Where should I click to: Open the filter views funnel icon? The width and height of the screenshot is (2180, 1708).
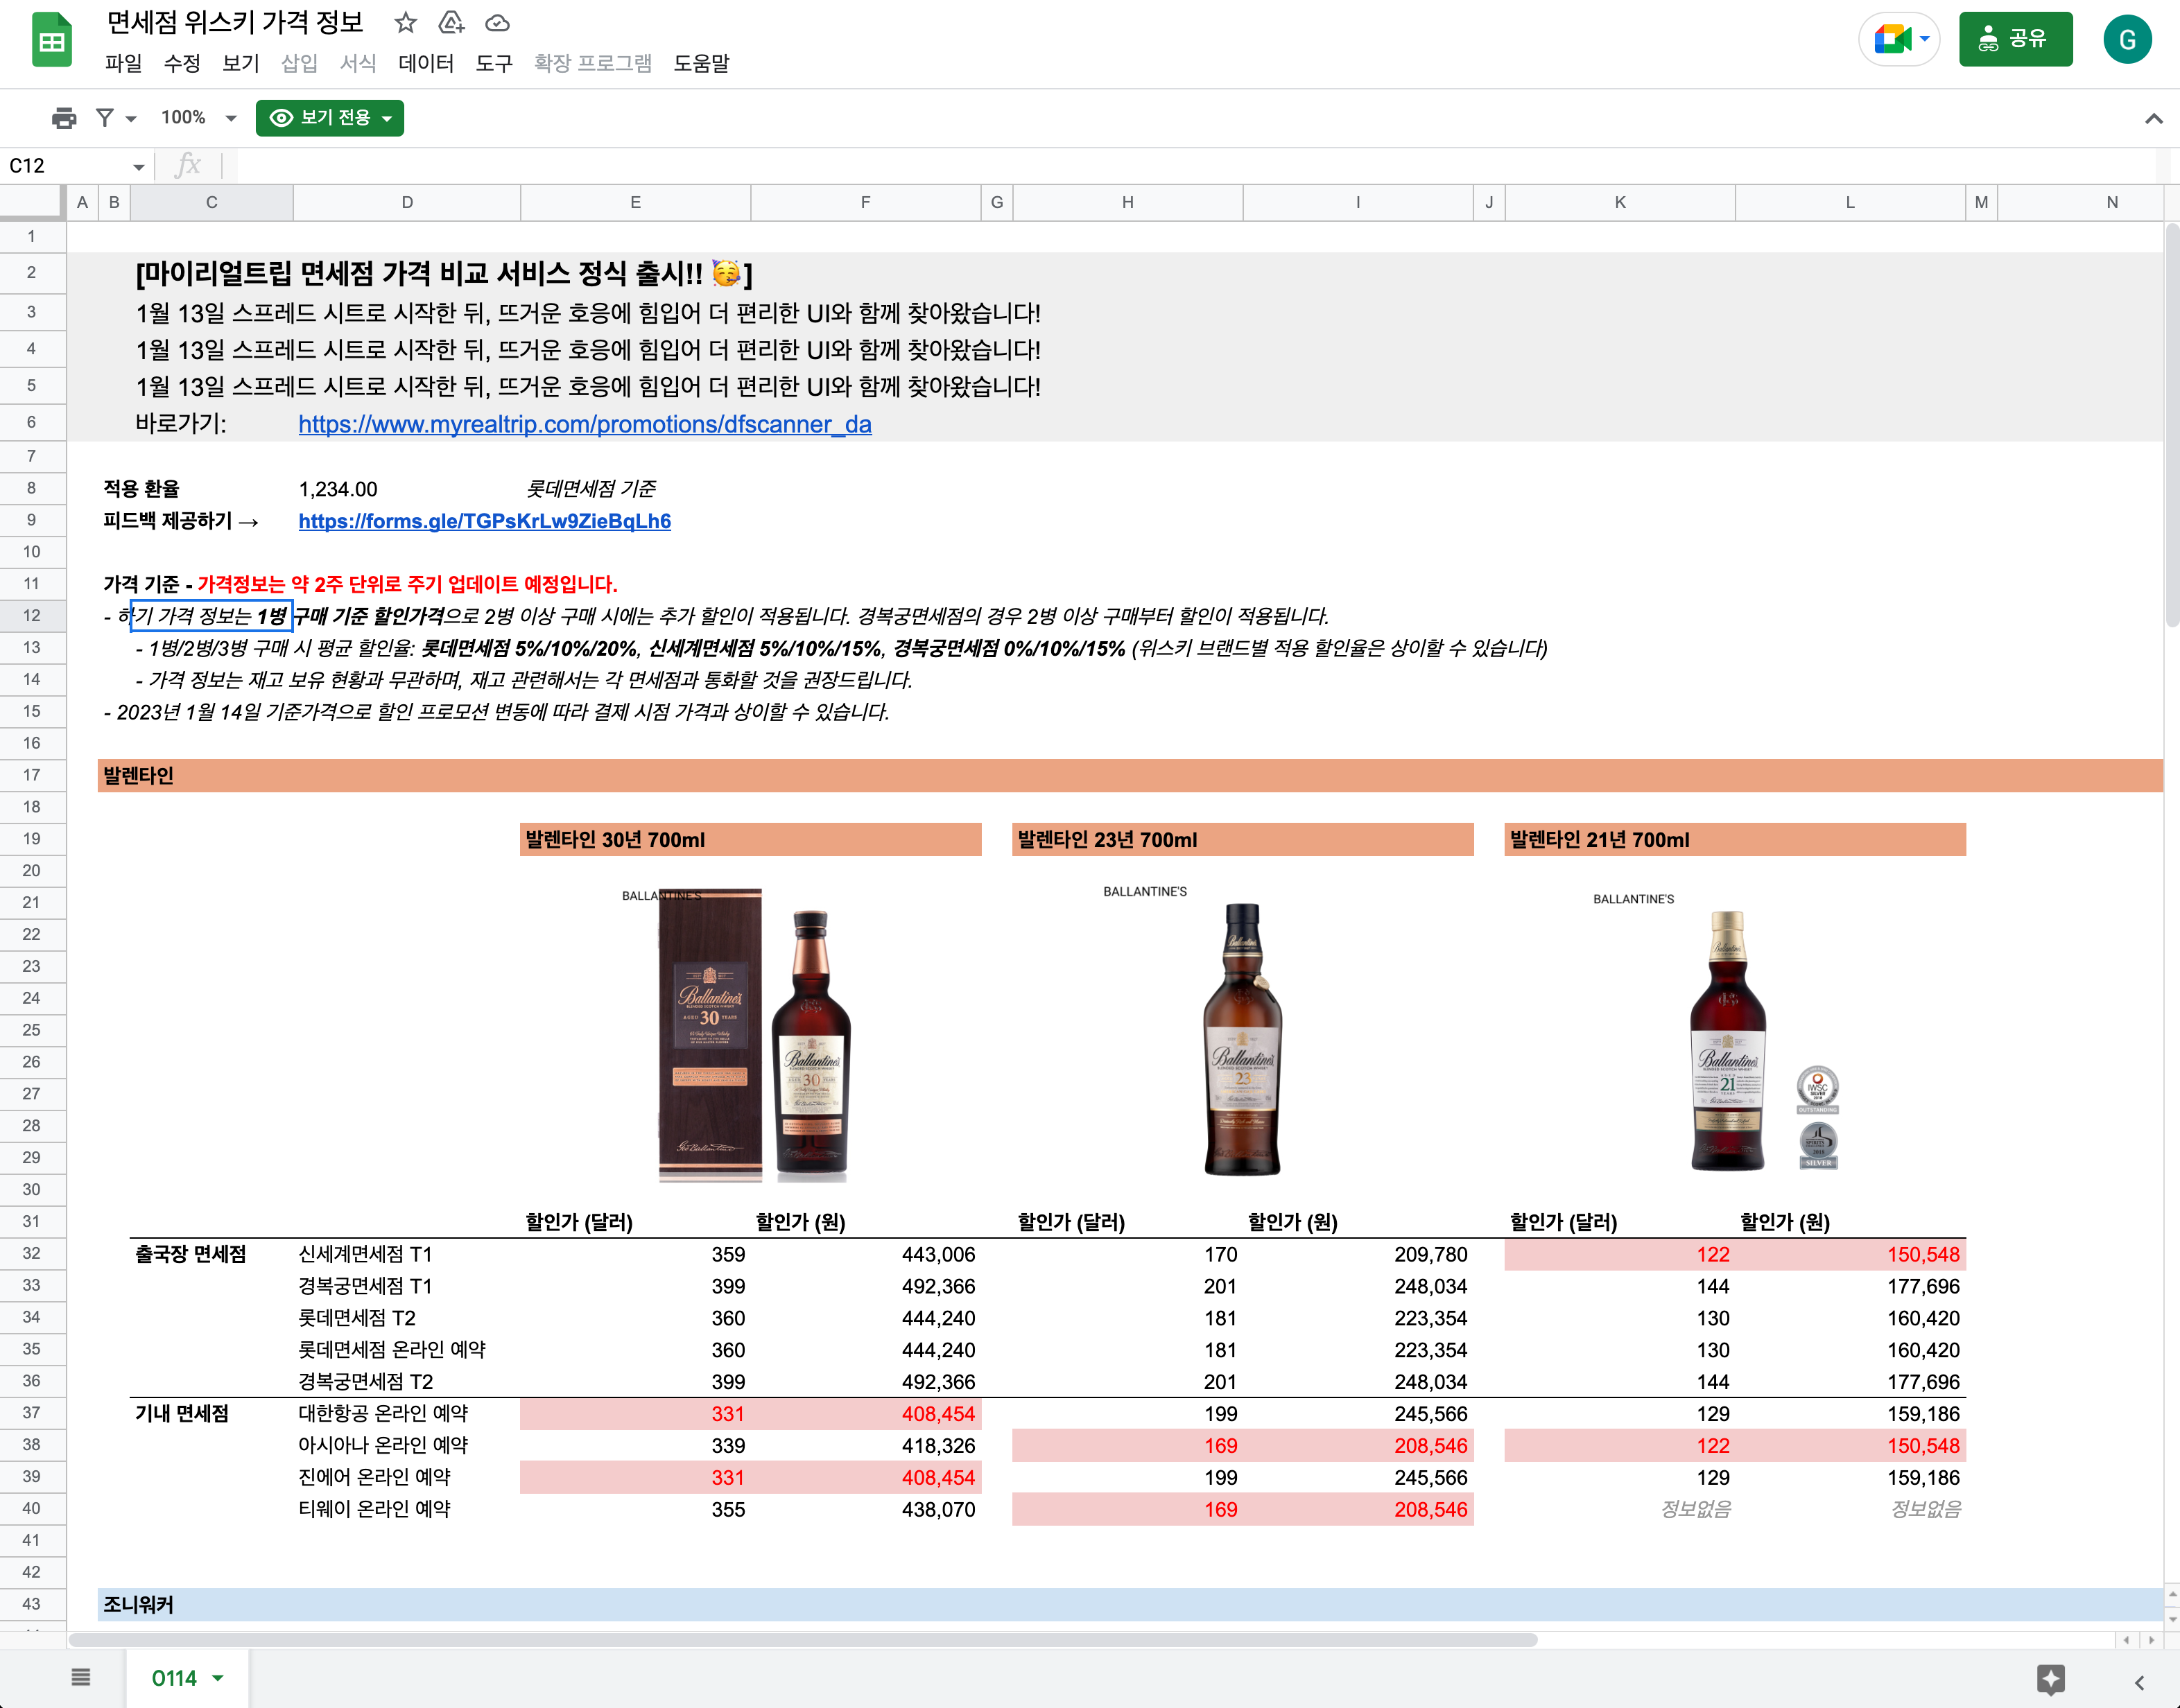tap(105, 118)
